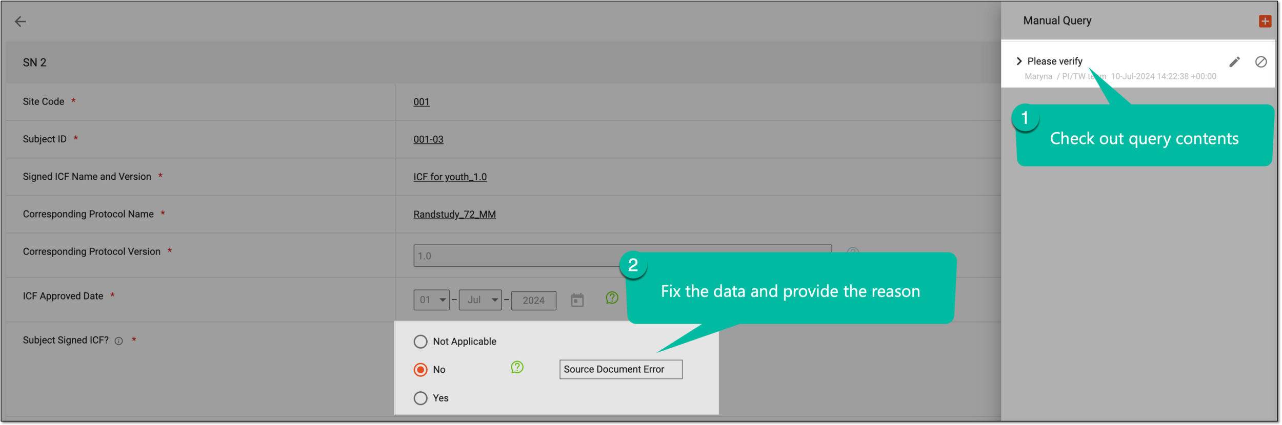The image size is (1282, 425).
Task: Open the day dropdown showing 01
Action: point(431,300)
